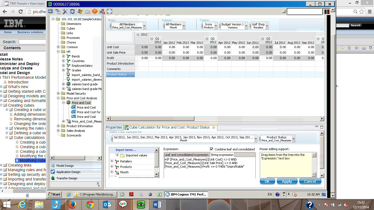Open the Product Status measures dropdown

[294, 139]
